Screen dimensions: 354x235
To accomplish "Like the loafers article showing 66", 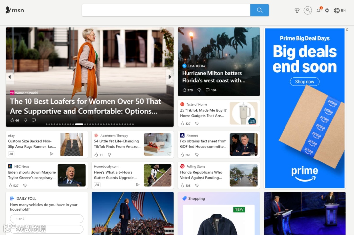I will point(15,120).
